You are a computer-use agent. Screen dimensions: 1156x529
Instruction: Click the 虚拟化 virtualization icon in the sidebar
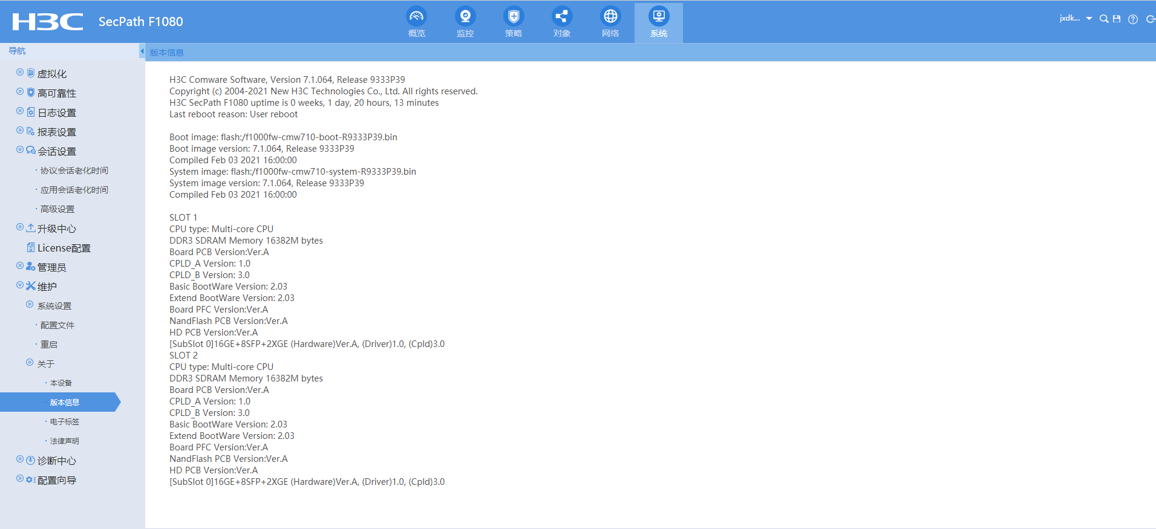tap(31, 73)
